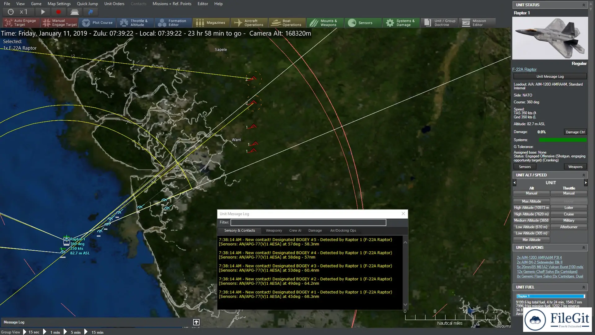595x335 pixels.
Task: Open 2x AIM-120D AMRAAM weapon link
Action: (539, 257)
